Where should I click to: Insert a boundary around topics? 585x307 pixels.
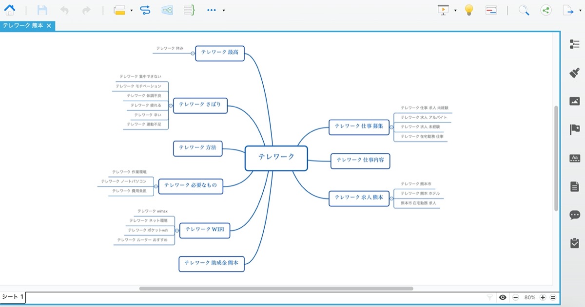(x=167, y=10)
